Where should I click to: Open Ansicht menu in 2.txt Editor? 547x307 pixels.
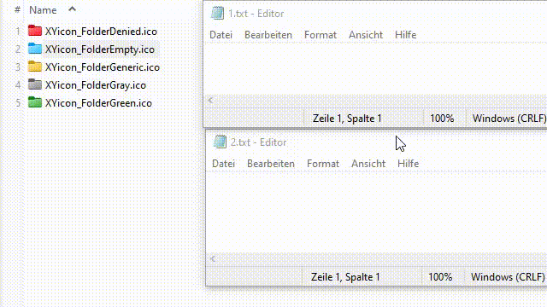coord(368,164)
